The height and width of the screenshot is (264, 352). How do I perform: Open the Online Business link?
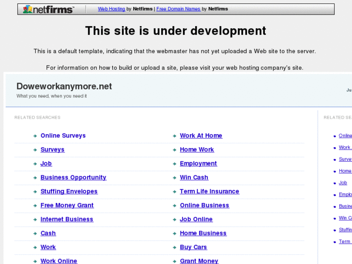pos(204,205)
